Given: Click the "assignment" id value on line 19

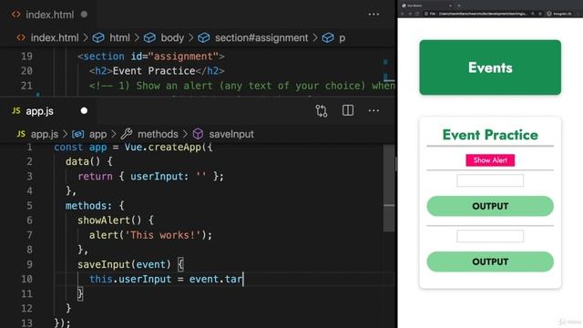Looking at the screenshot, I should [183, 56].
